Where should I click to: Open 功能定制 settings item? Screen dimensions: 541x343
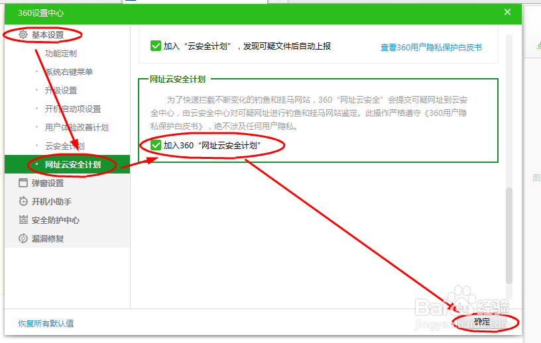click(x=61, y=54)
